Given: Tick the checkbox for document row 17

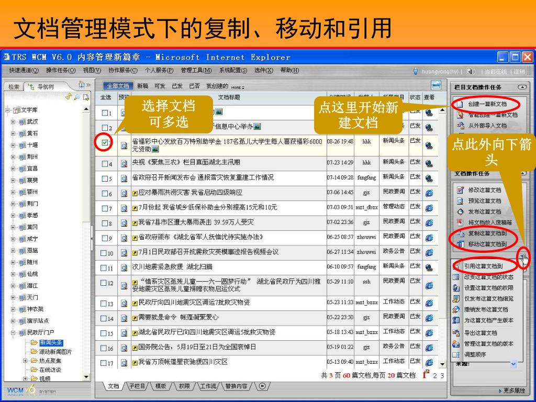Looking at the screenshot, I should (104, 363).
